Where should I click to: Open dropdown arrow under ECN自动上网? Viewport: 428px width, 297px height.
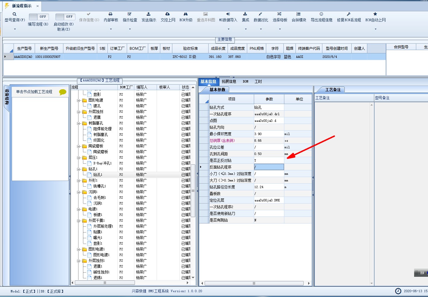point(375,29)
